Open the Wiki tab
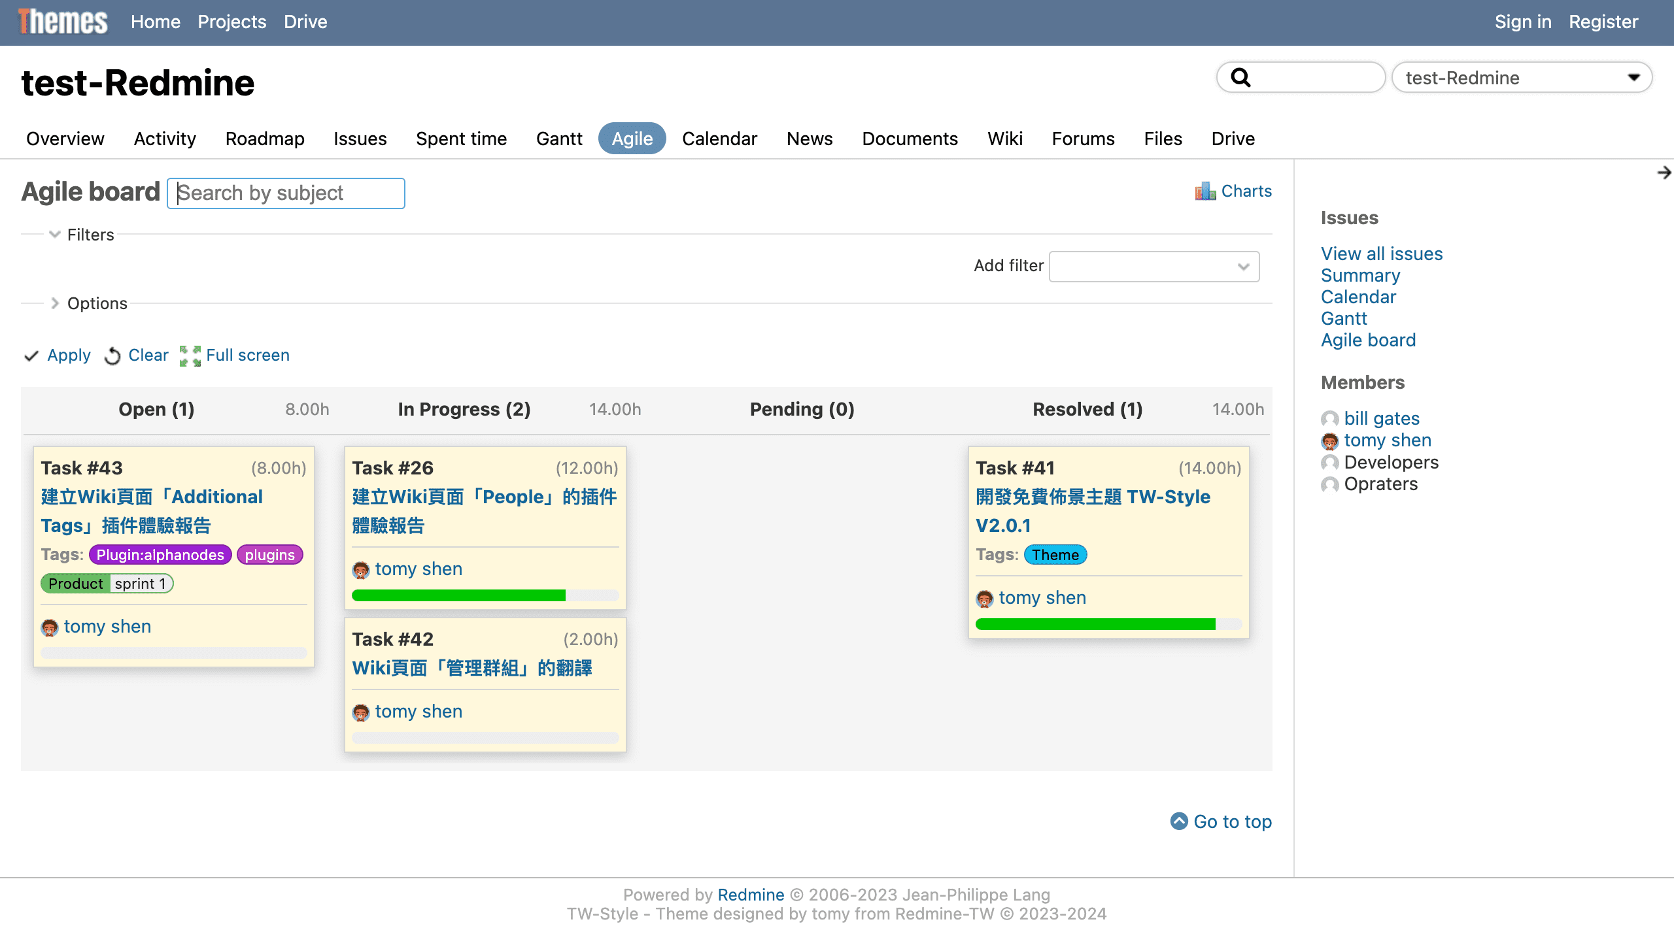 click(1004, 139)
